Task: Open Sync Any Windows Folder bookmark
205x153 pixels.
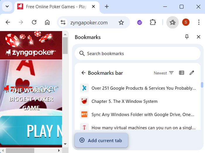Action: pos(138,115)
